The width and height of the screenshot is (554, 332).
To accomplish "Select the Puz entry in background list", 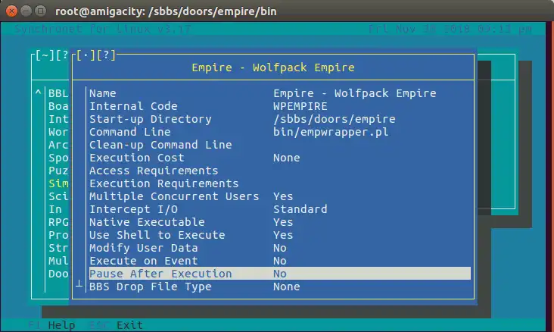I will tap(58, 171).
